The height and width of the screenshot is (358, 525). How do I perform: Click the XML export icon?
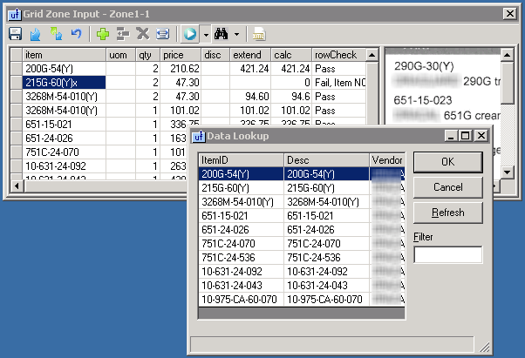pyautogui.click(x=258, y=34)
